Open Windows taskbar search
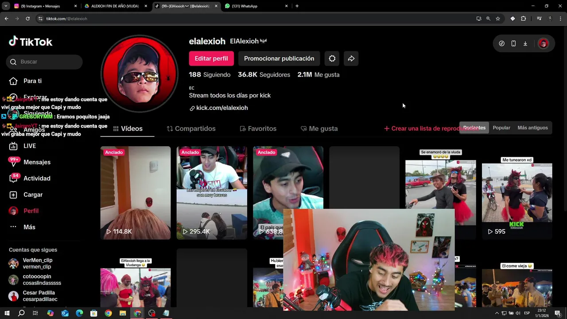The image size is (567, 319). pos(21,313)
